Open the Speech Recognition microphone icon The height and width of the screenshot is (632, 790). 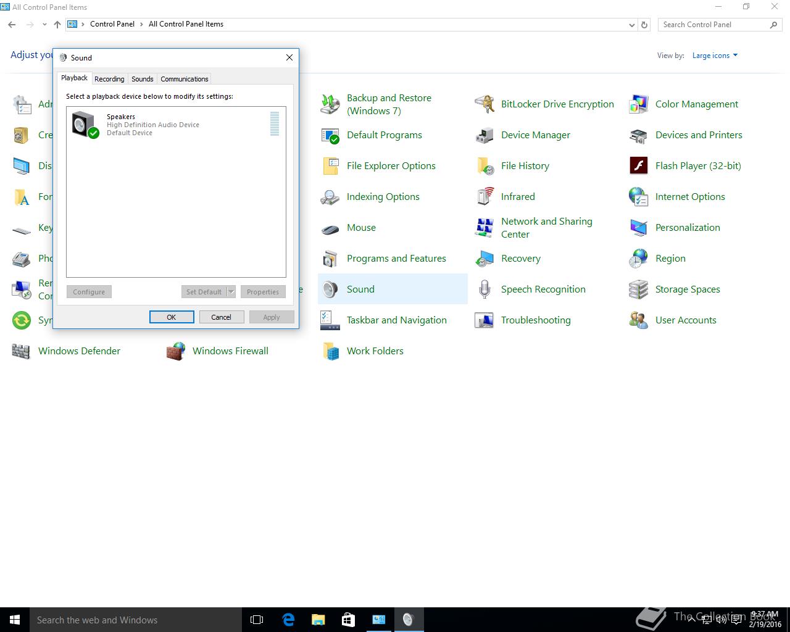(484, 289)
